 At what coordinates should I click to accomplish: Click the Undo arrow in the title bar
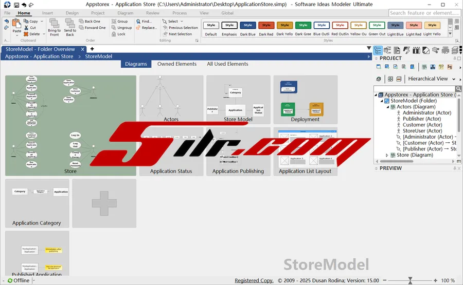point(24,5)
